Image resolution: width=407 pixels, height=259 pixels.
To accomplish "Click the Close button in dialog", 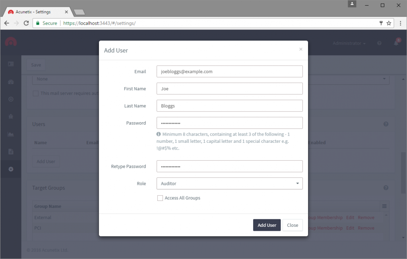I will click(293, 225).
